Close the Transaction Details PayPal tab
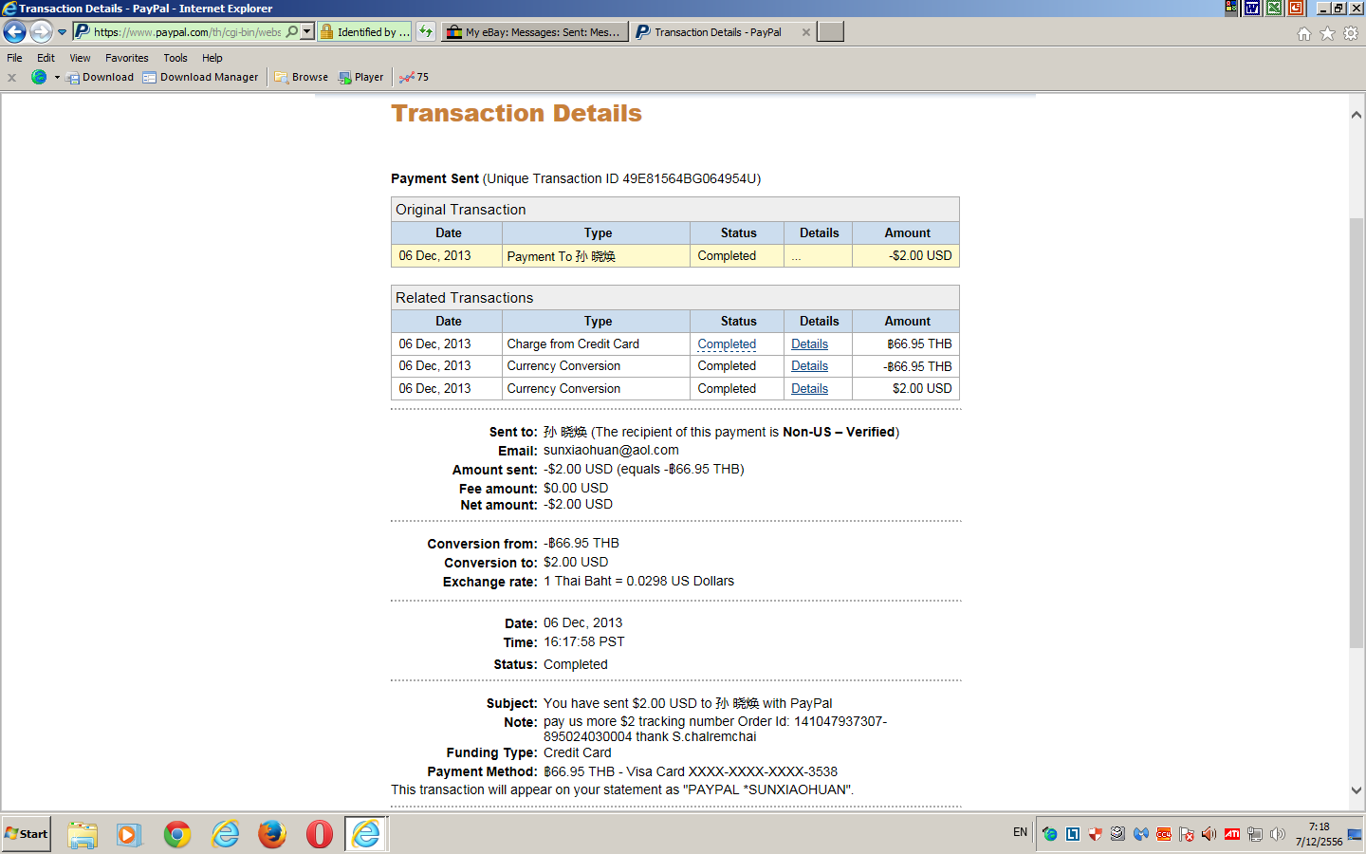Viewport: 1366px width, 854px height. (806, 32)
